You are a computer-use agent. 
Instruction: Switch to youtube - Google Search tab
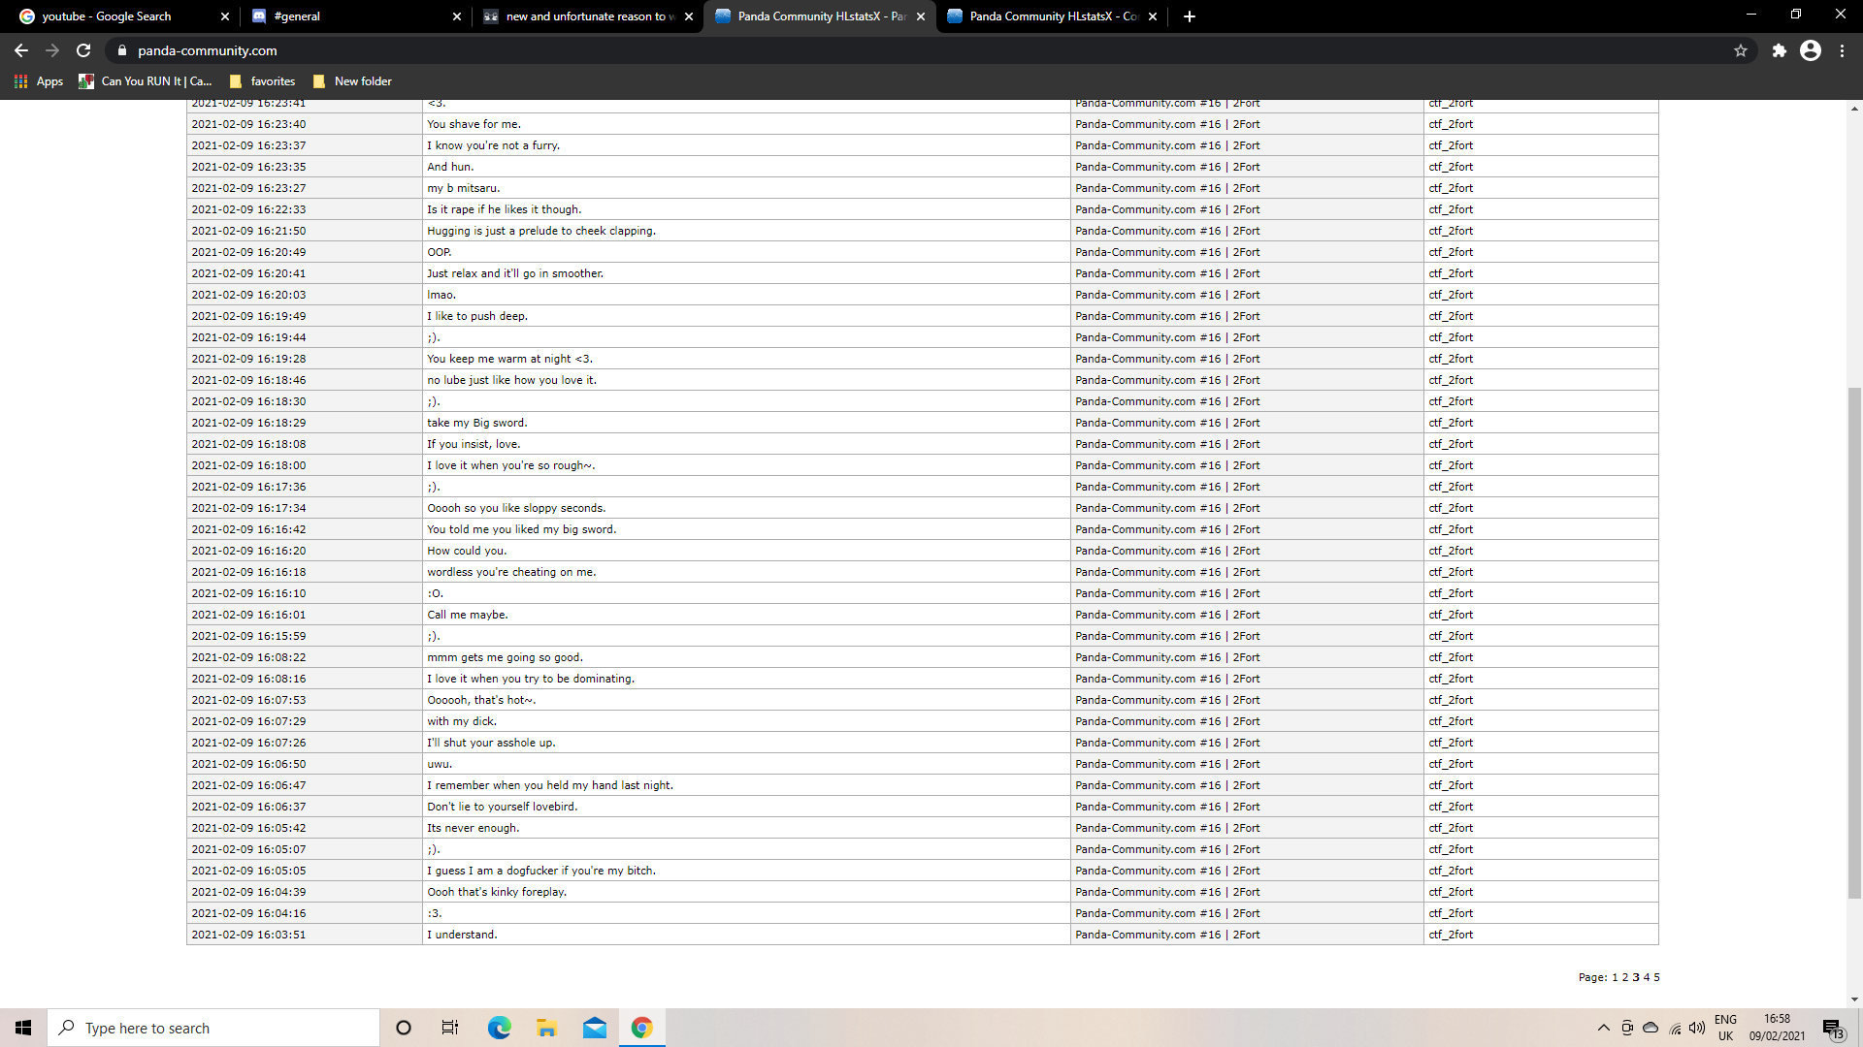[116, 16]
